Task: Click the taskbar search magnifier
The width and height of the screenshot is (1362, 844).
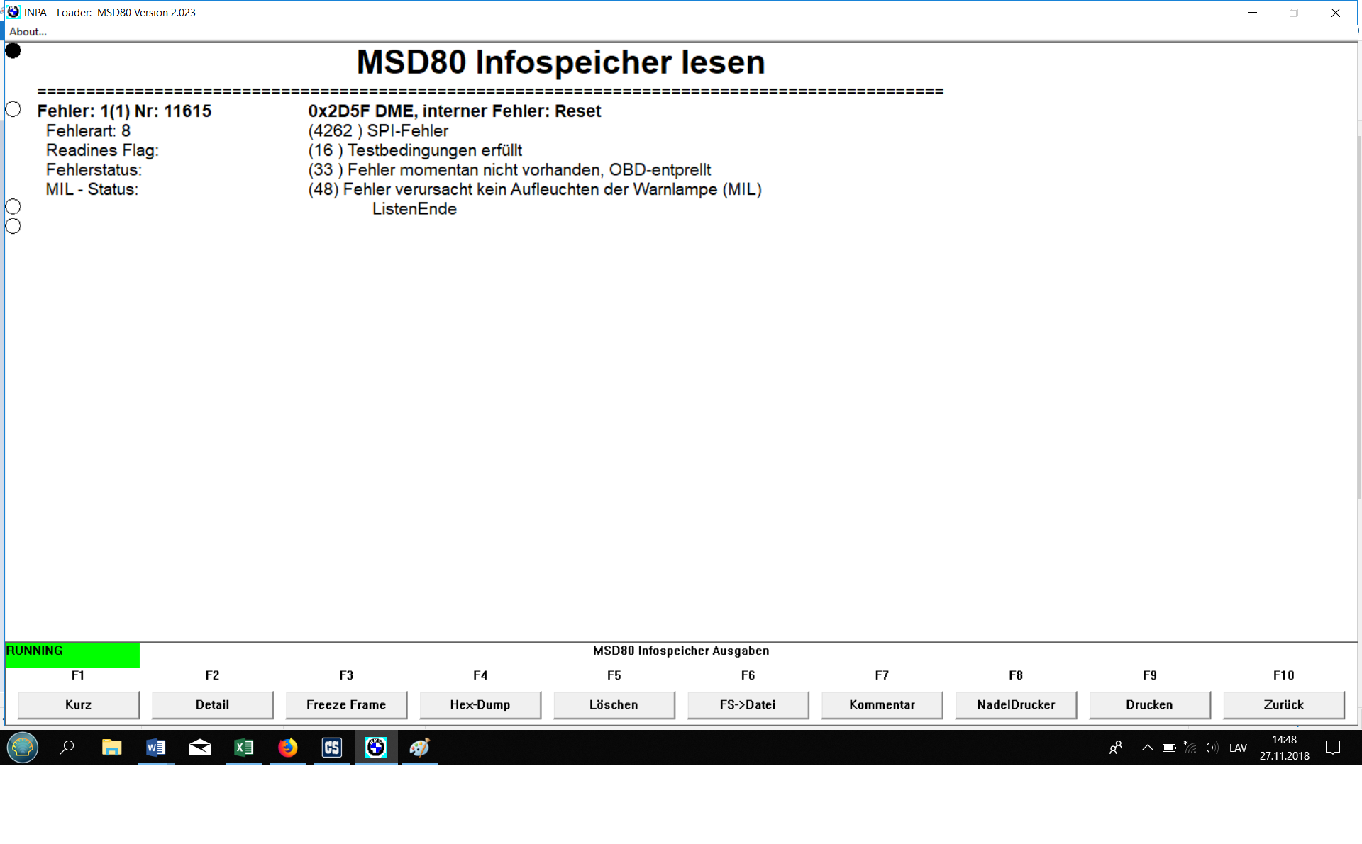Action: [x=67, y=748]
